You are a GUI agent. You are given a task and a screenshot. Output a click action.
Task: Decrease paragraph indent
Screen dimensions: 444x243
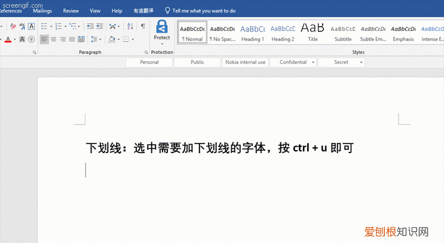pos(90,26)
